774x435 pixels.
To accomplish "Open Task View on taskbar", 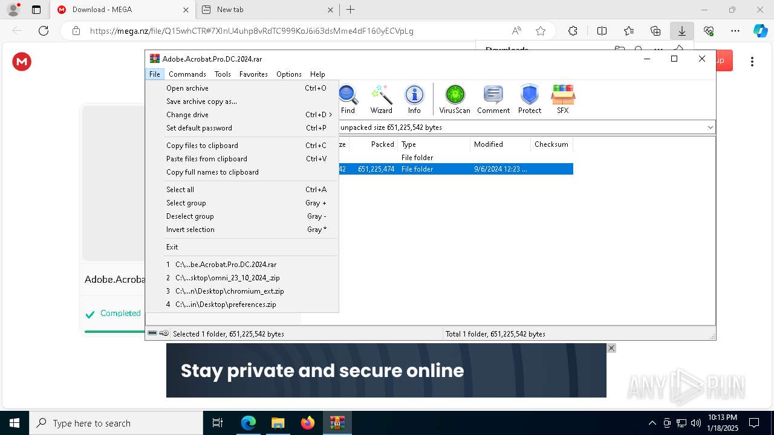I will click(x=218, y=423).
